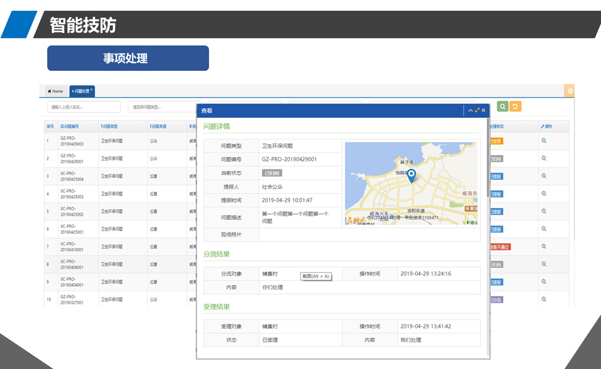This screenshot has width=601, height=369.
Task: Click 公众 source in row GZ-PRO-20190429003
Action: coord(154,141)
